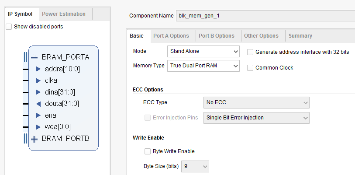This screenshot has width=355, height=175.
Task: Select the clka input port arrow
Action: click(38, 80)
